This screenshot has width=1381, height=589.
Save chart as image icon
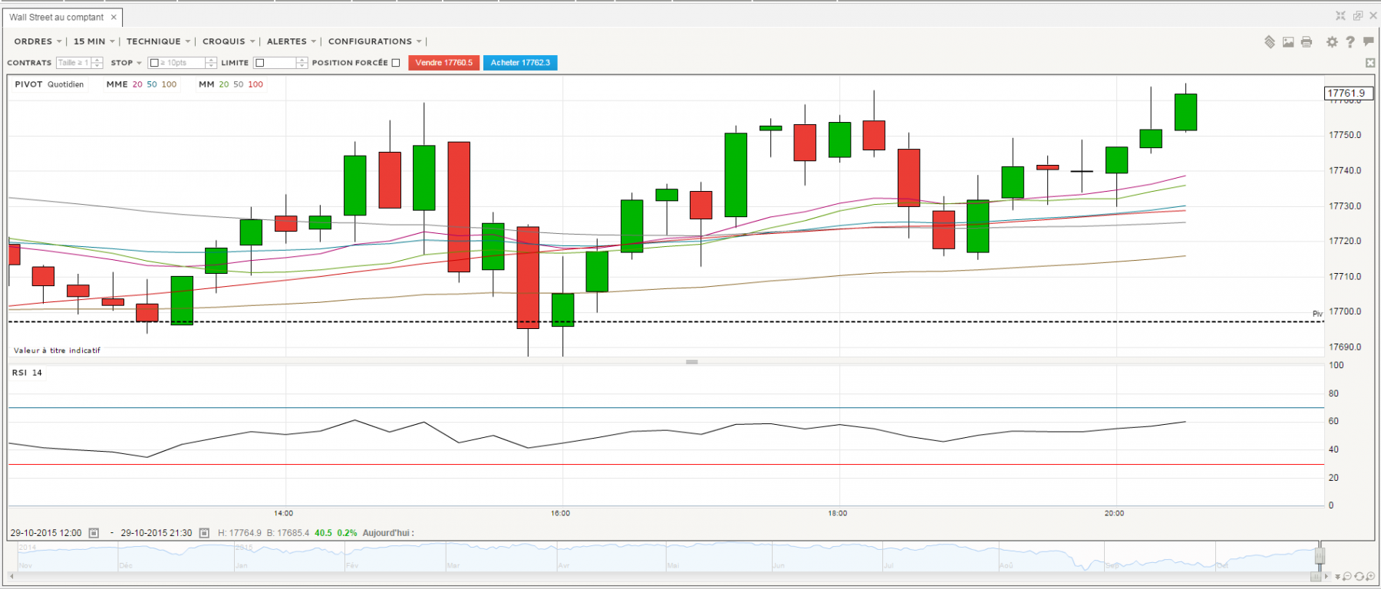point(1288,42)
